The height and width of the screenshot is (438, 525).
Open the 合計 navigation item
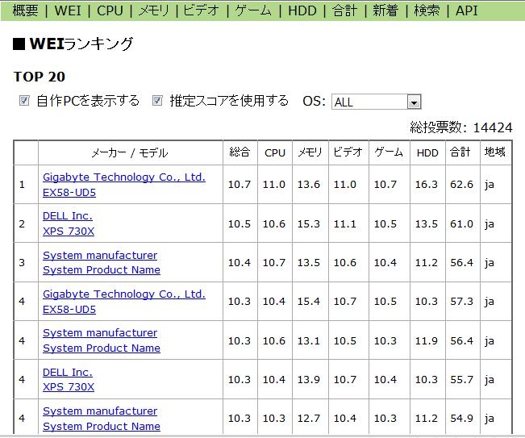click(344, 10)
